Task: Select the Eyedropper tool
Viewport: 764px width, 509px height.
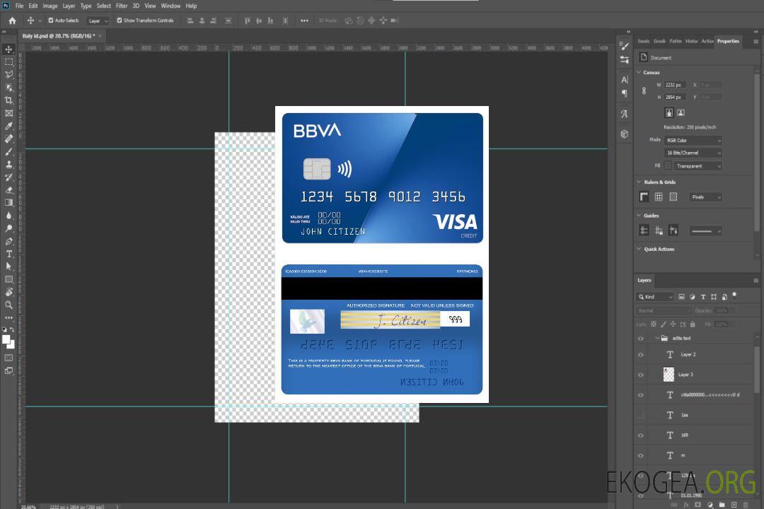Action: (8, 126)
